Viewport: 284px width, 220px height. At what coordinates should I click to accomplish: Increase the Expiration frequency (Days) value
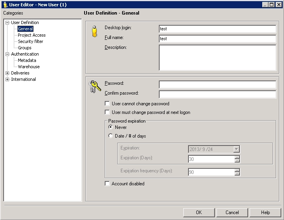(237, 170)
